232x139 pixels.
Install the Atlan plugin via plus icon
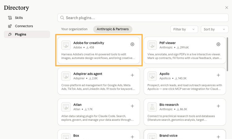click(132, 106)
